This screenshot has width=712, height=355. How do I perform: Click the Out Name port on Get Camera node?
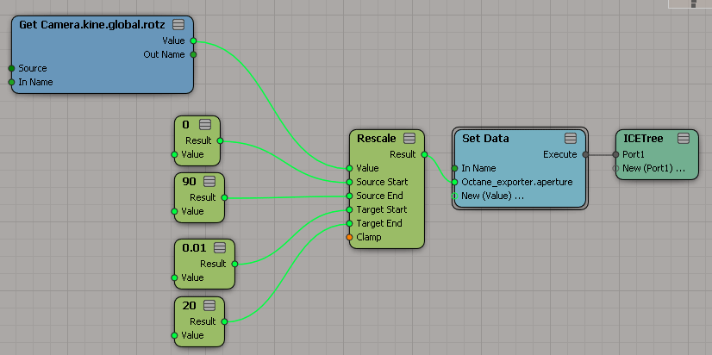click(x=193, y=54)
